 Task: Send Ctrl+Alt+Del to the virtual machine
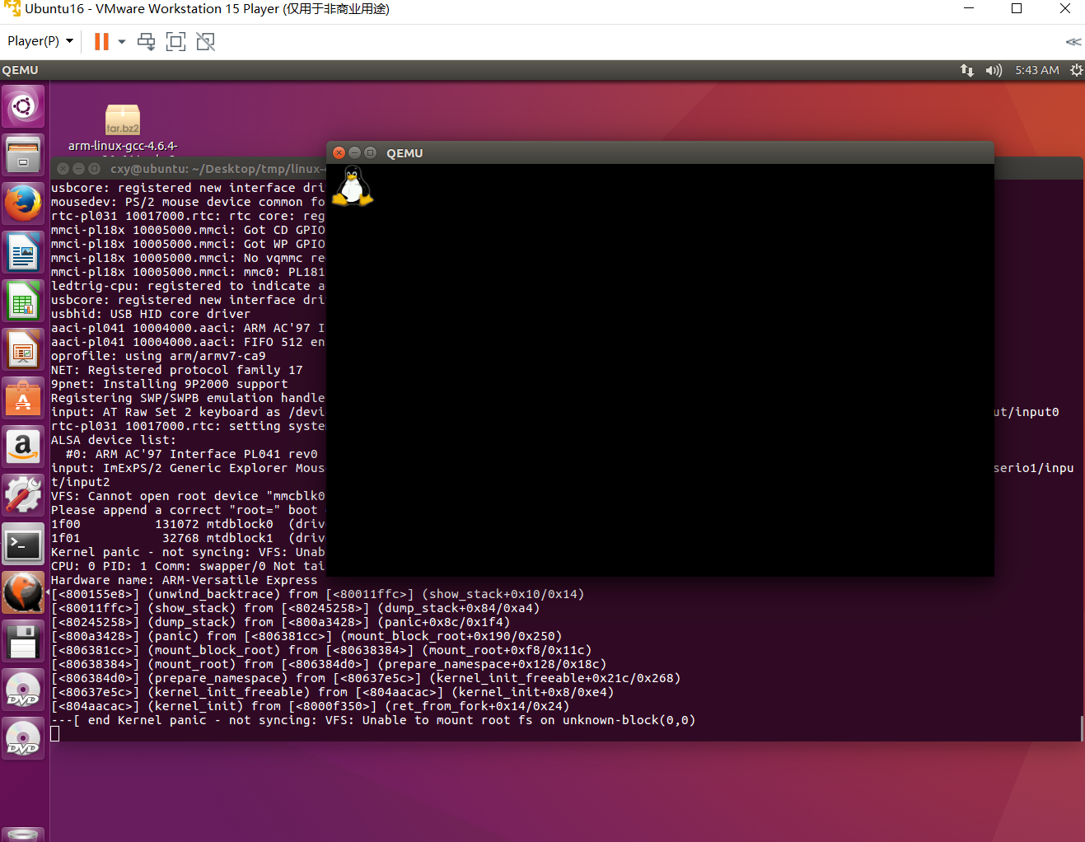tap(146, 41)
